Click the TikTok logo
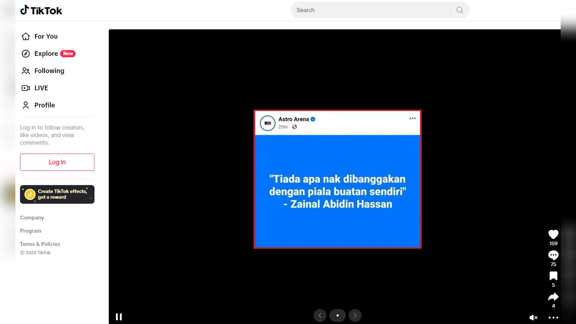576x324 pixels. click(41, 10)
